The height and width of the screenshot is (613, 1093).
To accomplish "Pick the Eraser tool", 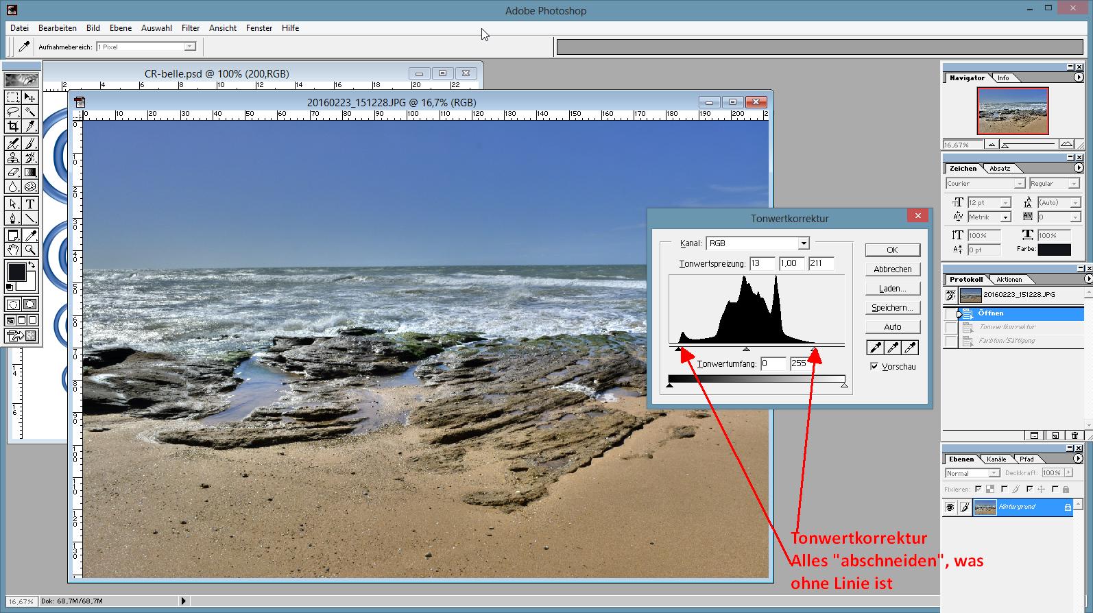I will pyautogui.click(x=13, y=172).
